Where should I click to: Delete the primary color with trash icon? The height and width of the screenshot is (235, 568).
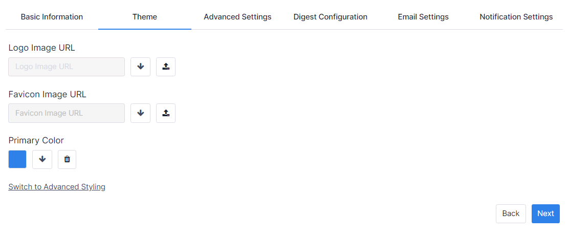(67, 159)
